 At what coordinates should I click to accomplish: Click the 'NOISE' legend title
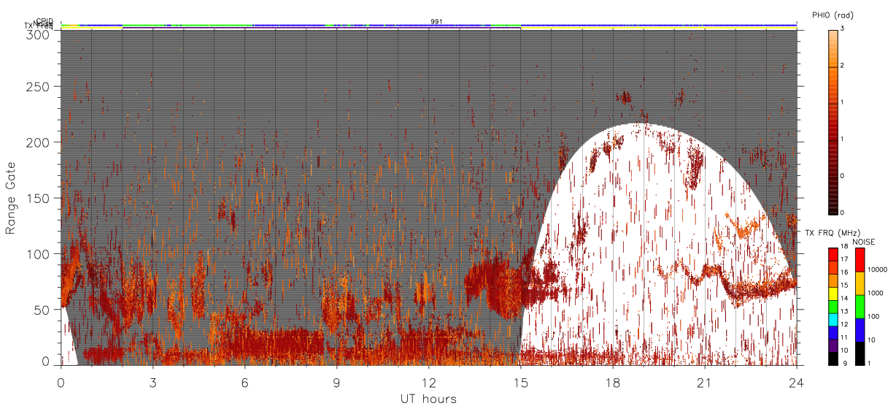[863, 242]
